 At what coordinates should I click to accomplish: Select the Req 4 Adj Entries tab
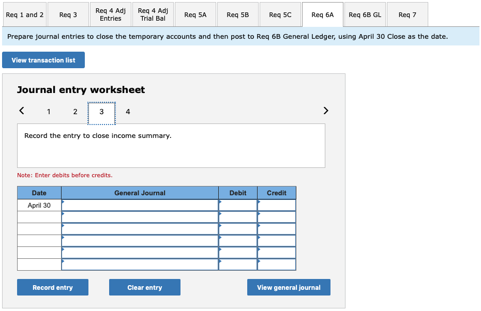pos(110,14)
